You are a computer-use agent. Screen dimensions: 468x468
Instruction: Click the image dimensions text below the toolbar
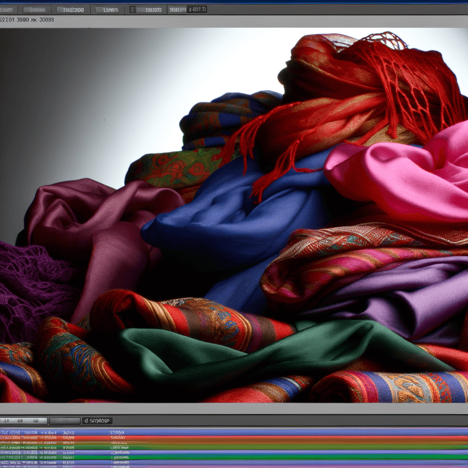[x=27, y=20]
